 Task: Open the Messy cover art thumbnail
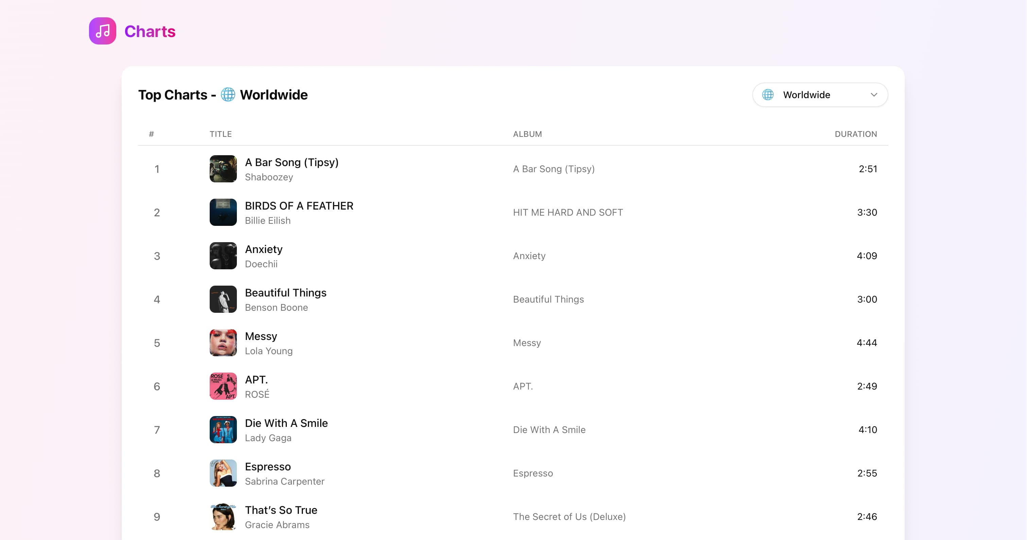click(223, 343)
